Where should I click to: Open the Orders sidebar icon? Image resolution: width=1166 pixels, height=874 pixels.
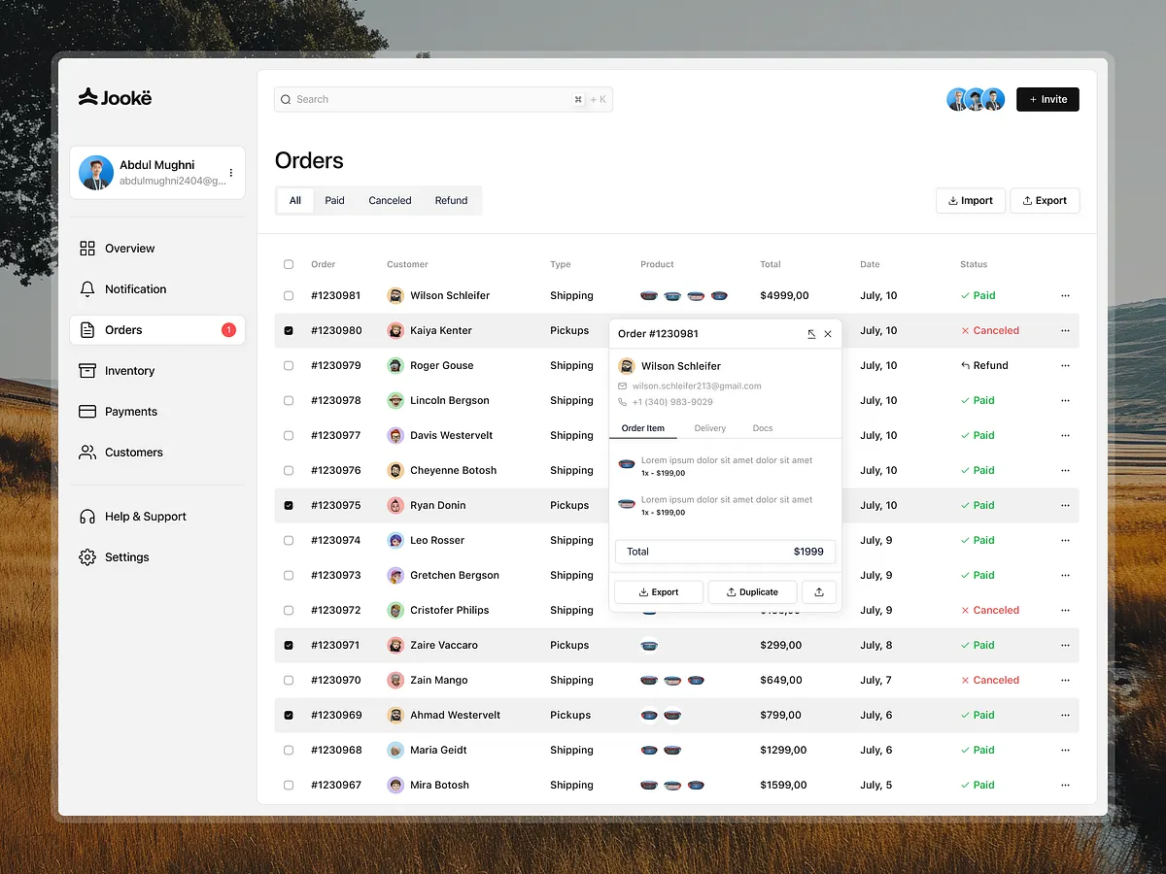tap(86, 329)
